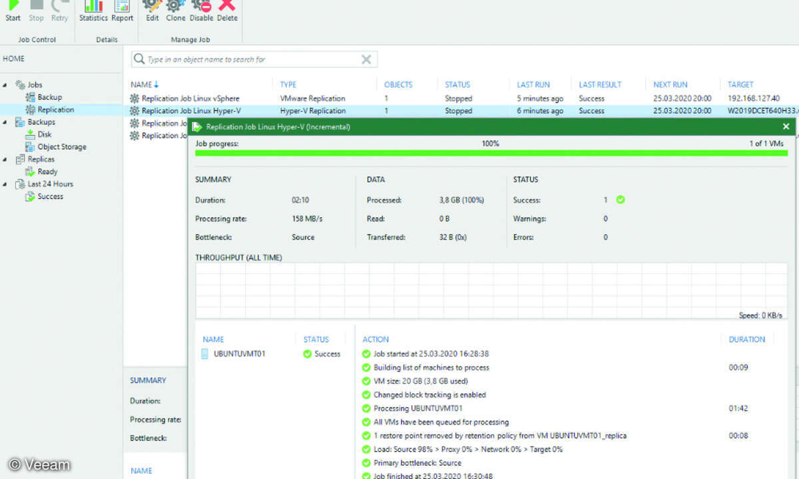This screenshot has height=479, width=799.
Task: Click NAME header in dialog VM list
Action: 213,339
